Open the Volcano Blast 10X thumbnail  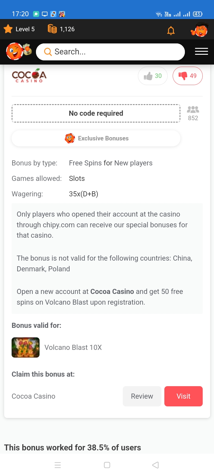[x=26, y=347]
